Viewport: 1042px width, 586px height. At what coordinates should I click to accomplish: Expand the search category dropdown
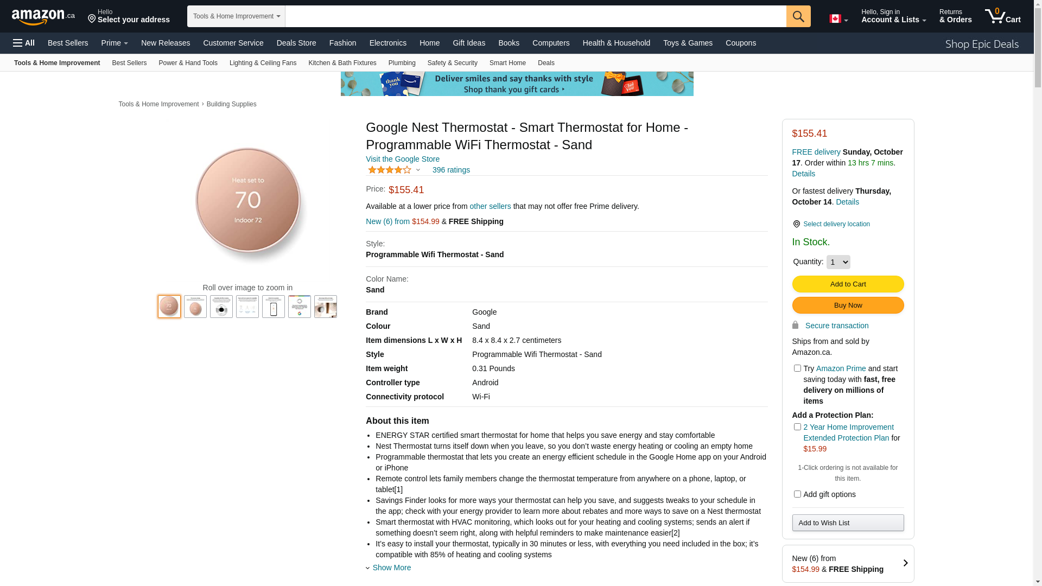coord(236,16)
